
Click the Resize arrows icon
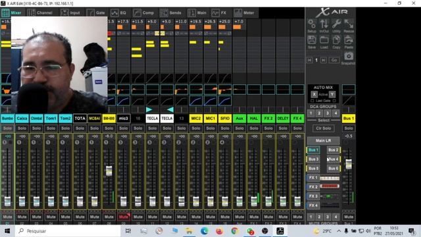[349, 26]
